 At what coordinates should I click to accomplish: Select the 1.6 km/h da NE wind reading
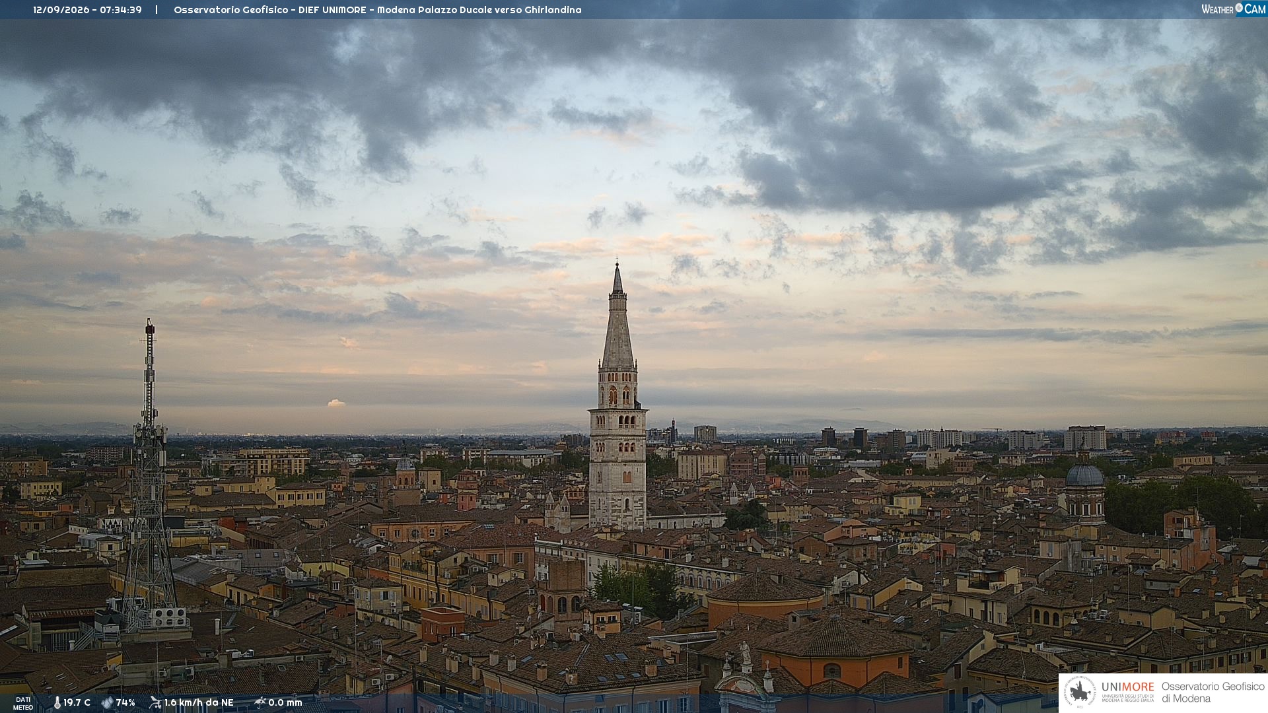point(199,702)
